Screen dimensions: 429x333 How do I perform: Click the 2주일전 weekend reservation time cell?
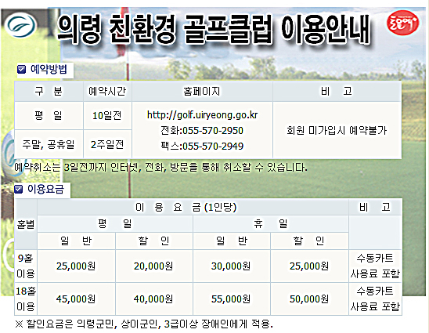click(107, 144)
